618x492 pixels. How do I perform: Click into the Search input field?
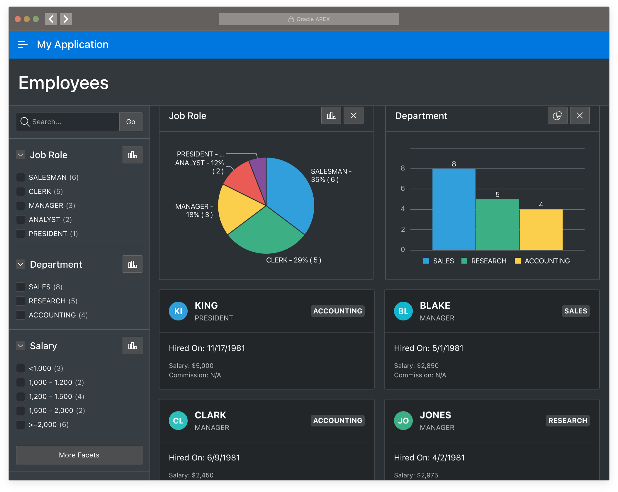73,122
